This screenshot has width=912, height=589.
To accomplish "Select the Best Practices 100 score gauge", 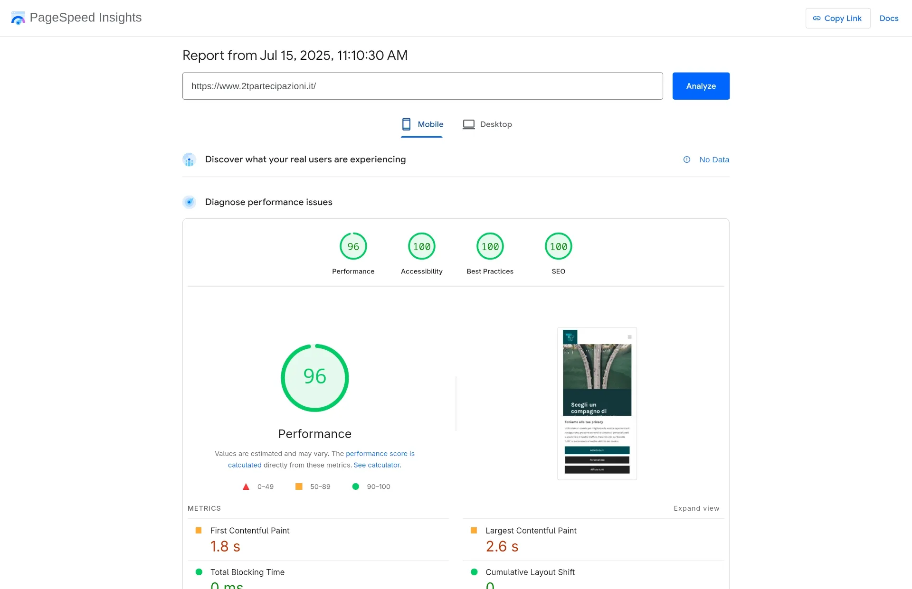I will pos(490,246).
